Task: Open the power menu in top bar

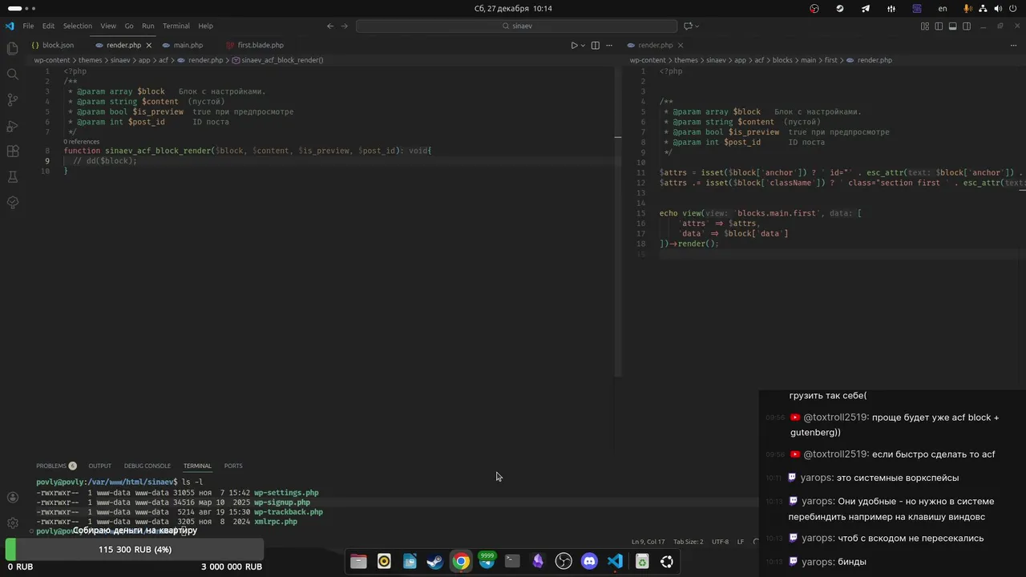Action: click(x=1014, y=8)
